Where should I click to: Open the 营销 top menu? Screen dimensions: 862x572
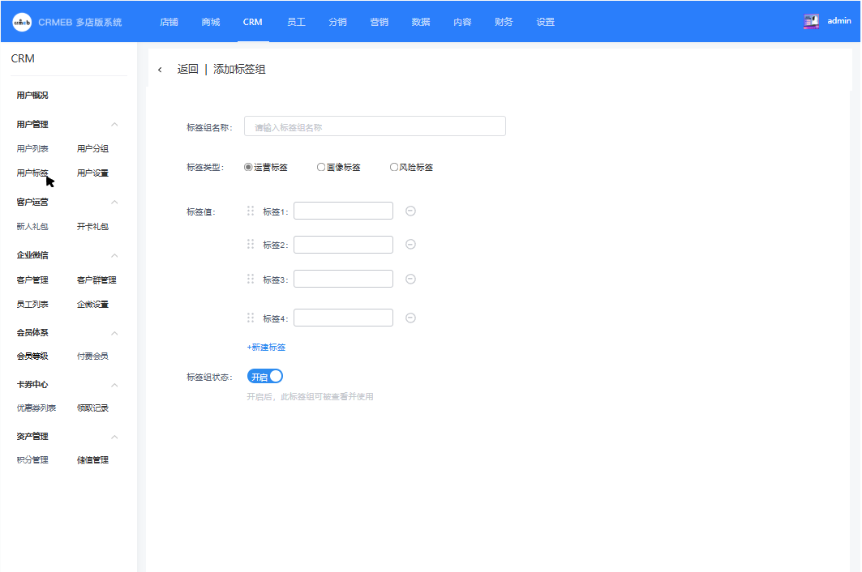(x=380, y=22)
